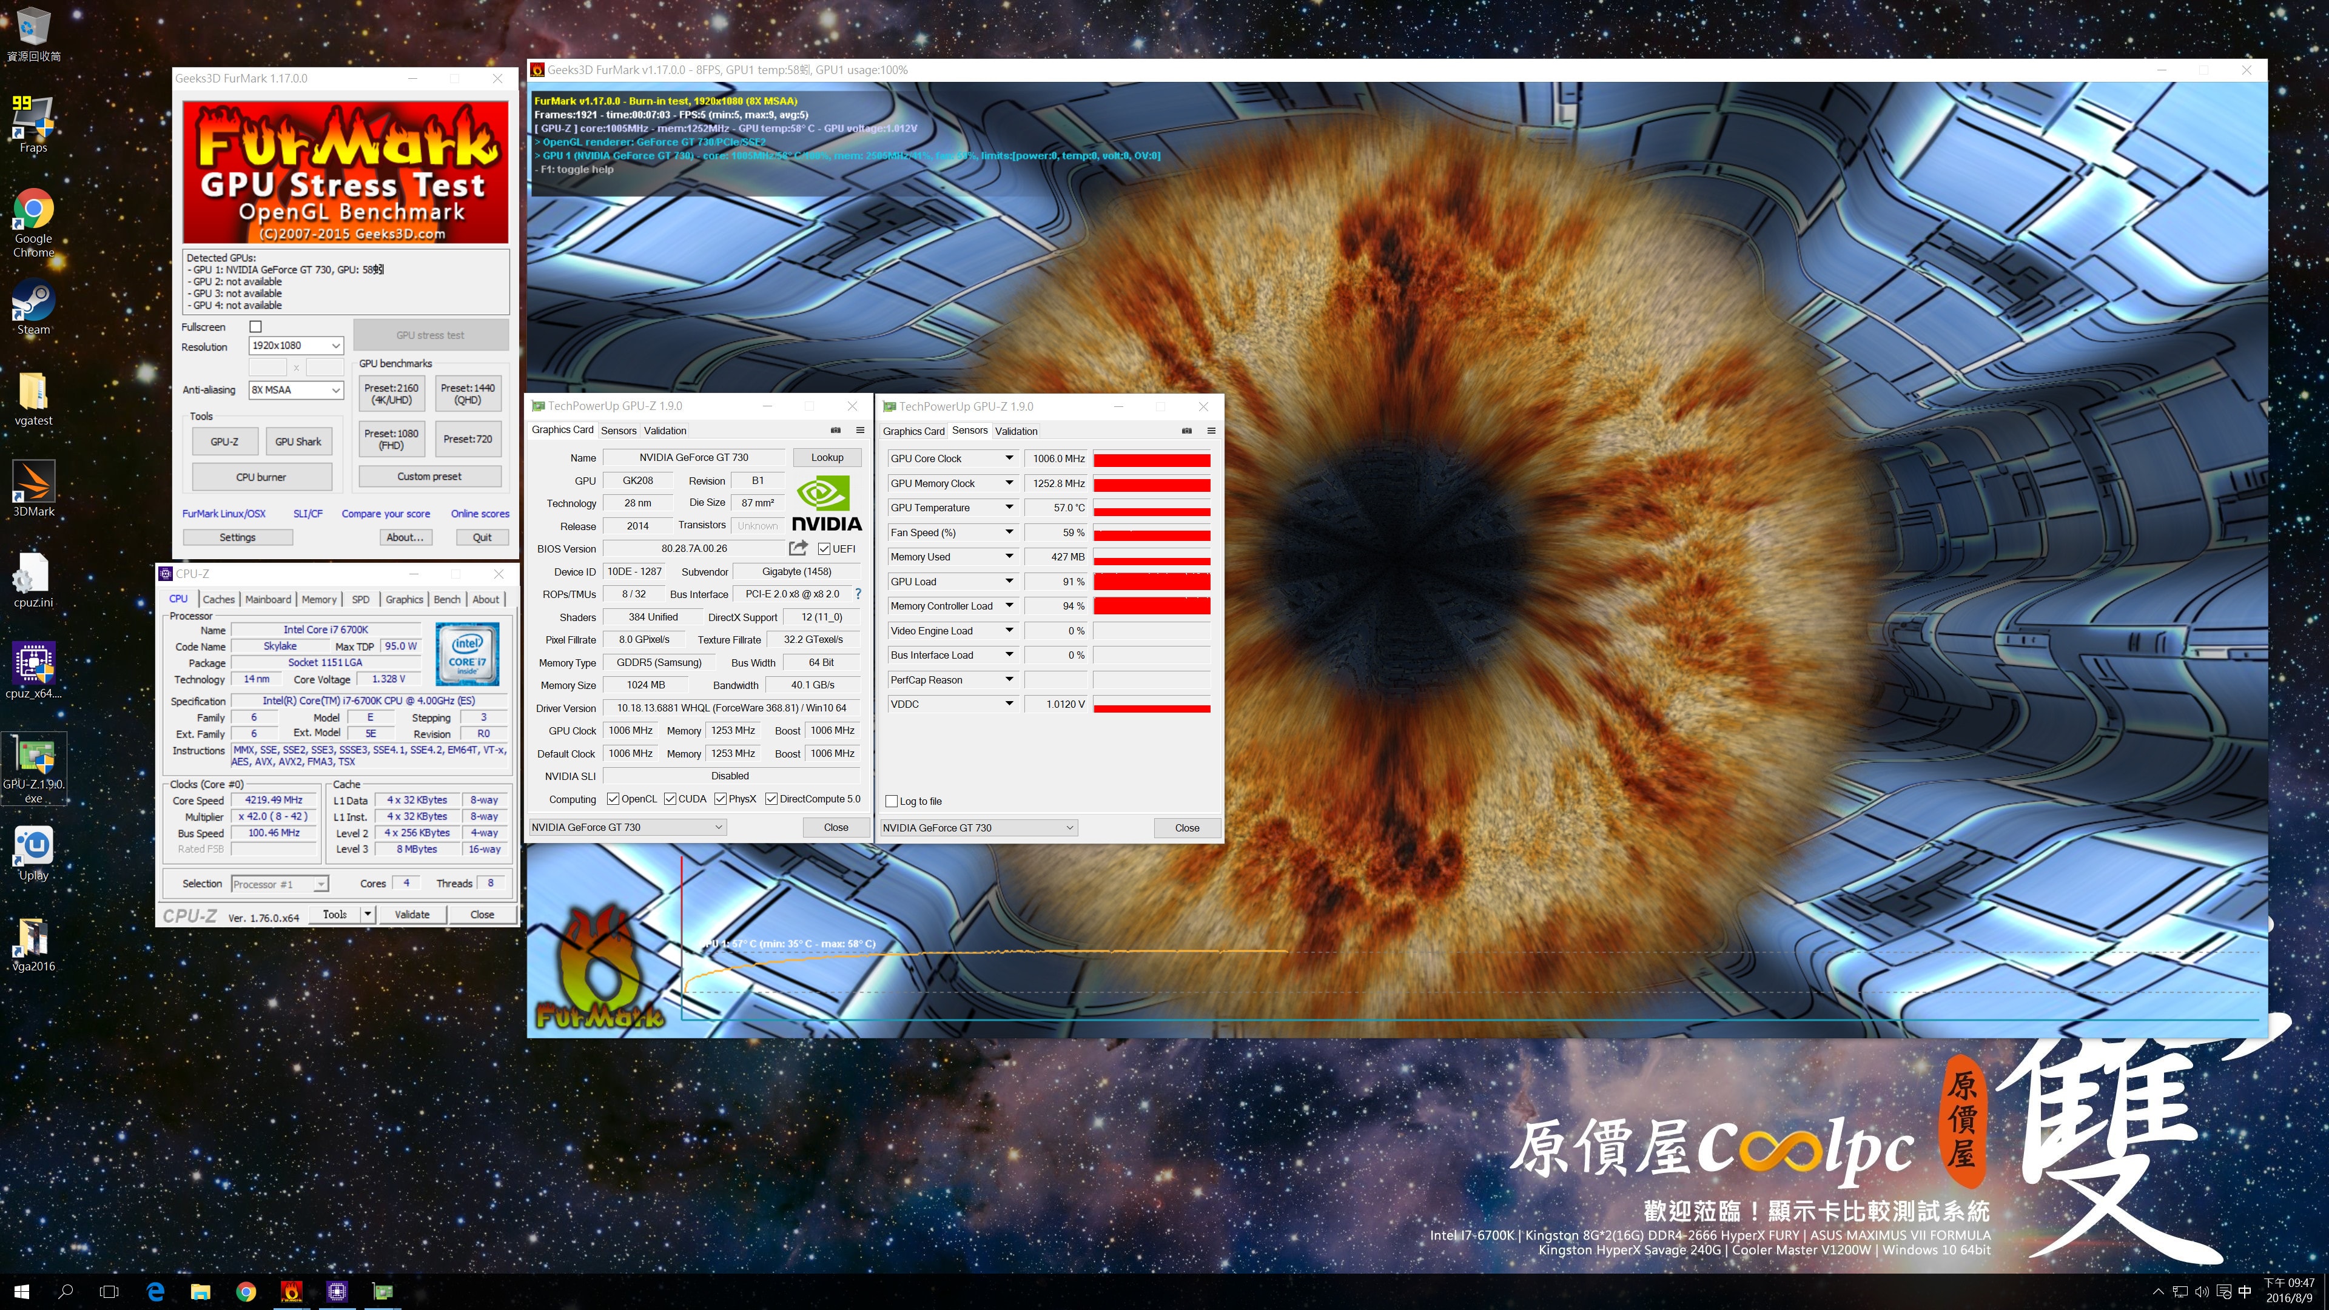Enable the Log to file checkbox
The image size is (2329, 1310).
point(892,802)
